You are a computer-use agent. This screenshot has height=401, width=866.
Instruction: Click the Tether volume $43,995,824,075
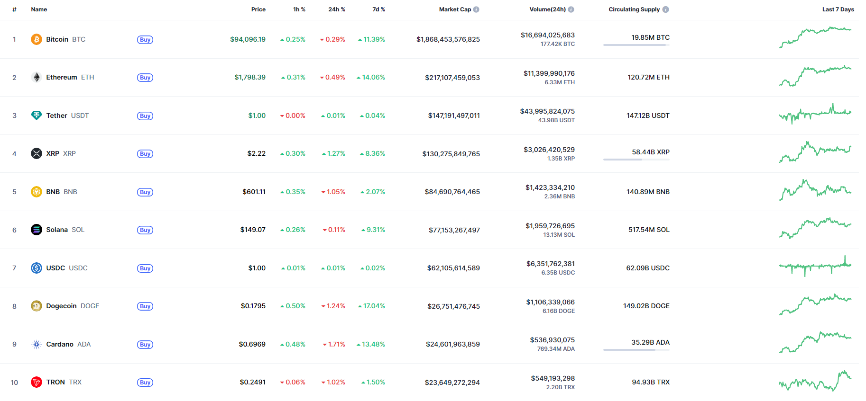547,111
